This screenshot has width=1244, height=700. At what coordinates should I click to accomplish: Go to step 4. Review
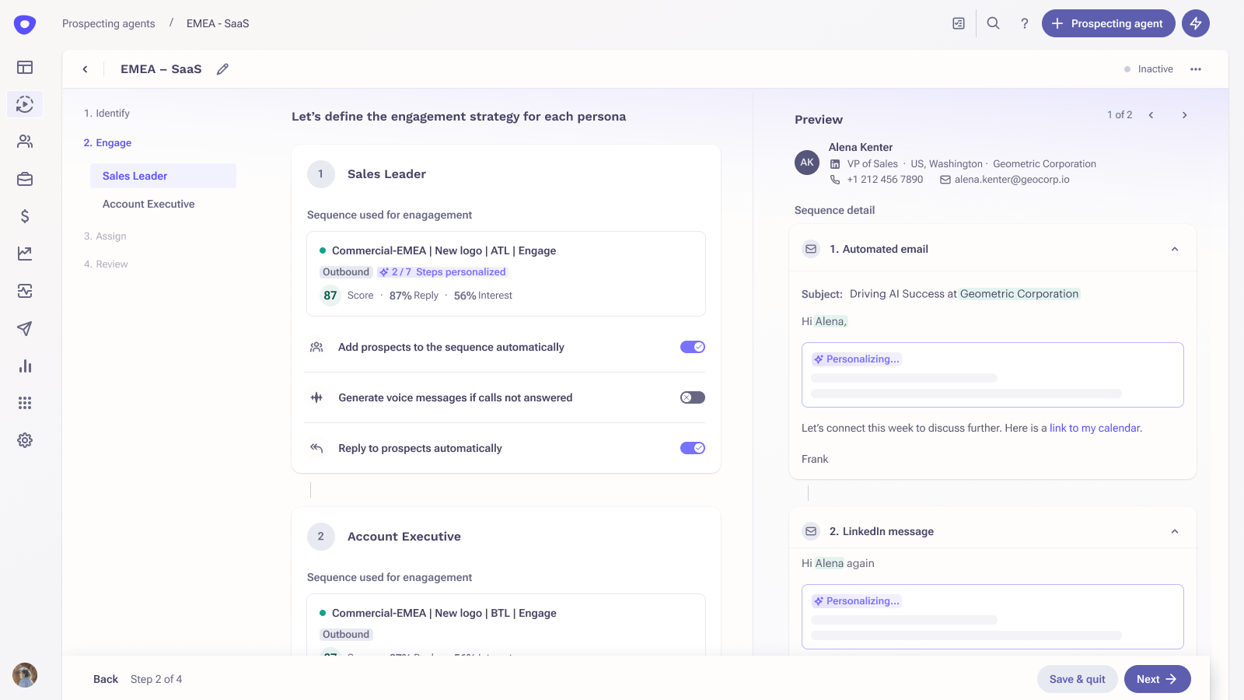coord(106,264)
